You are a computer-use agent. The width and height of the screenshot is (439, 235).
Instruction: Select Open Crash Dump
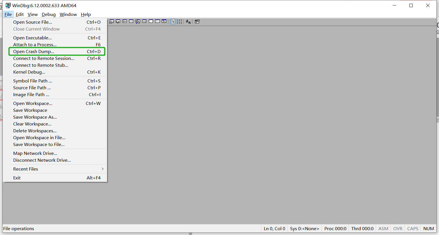tap(34, 51)
